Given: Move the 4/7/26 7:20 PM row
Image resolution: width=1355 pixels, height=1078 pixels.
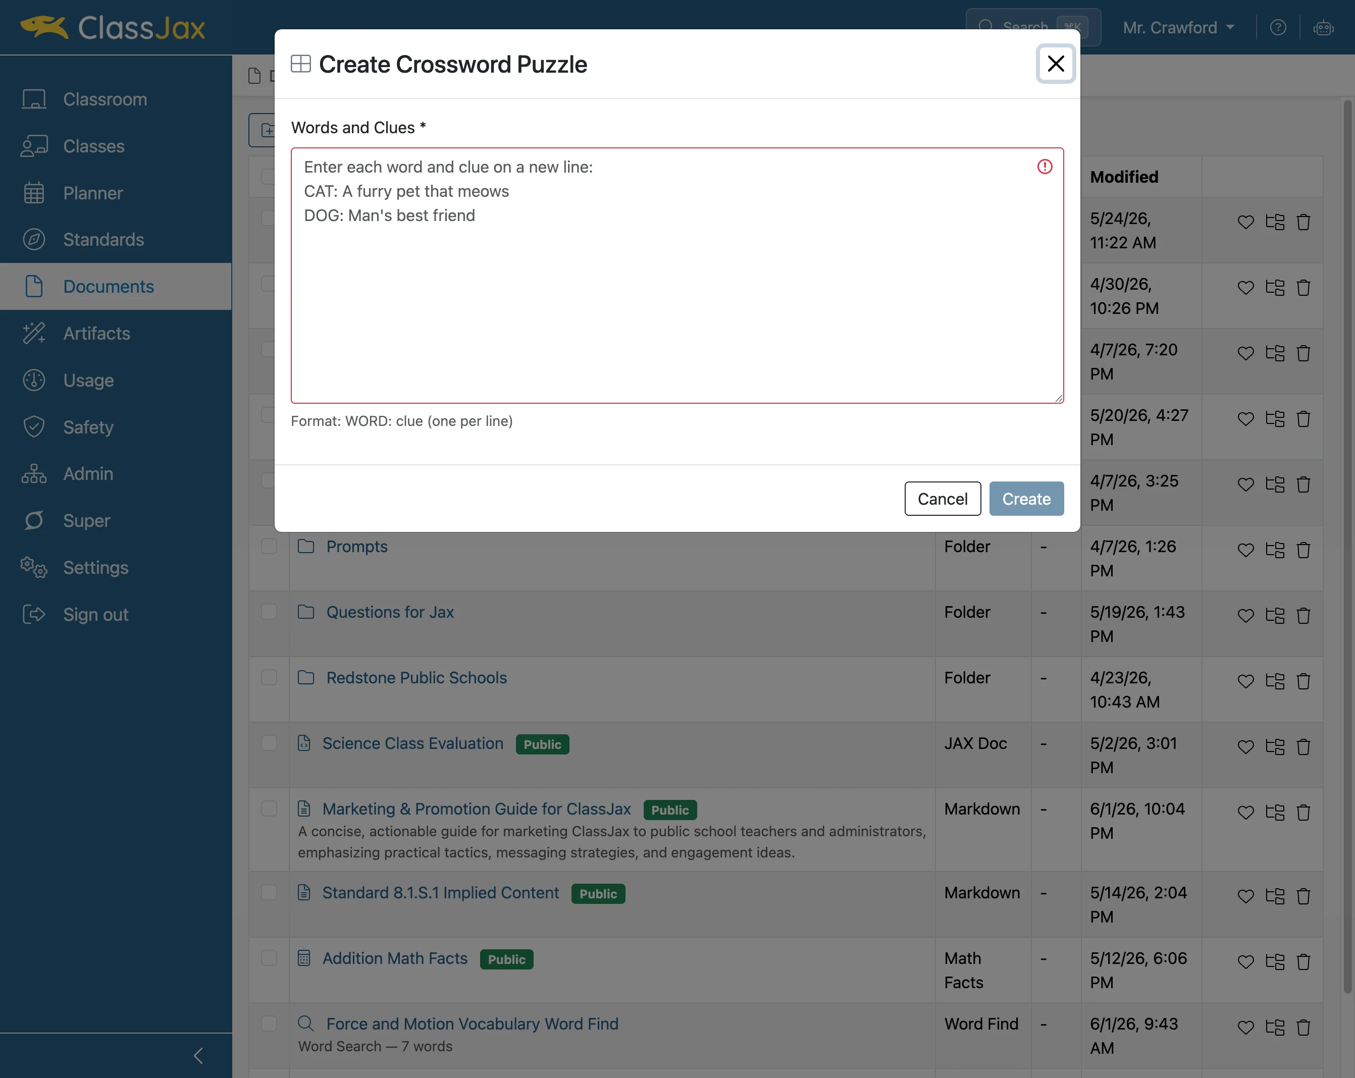Looking at the screenshot, I should [x=1275, y=353].
